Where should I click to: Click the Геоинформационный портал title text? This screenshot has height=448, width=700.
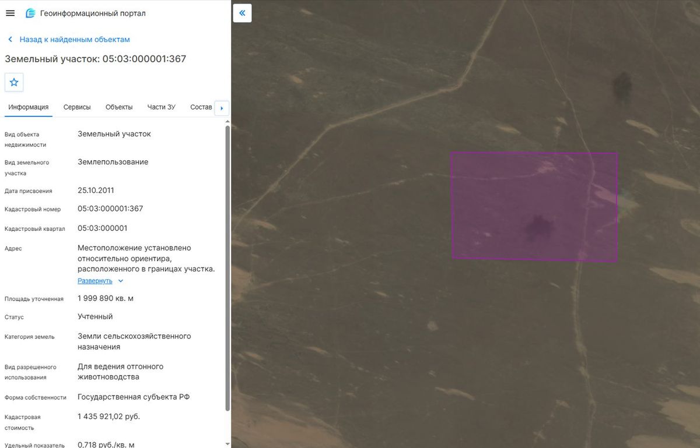point(93,13)
